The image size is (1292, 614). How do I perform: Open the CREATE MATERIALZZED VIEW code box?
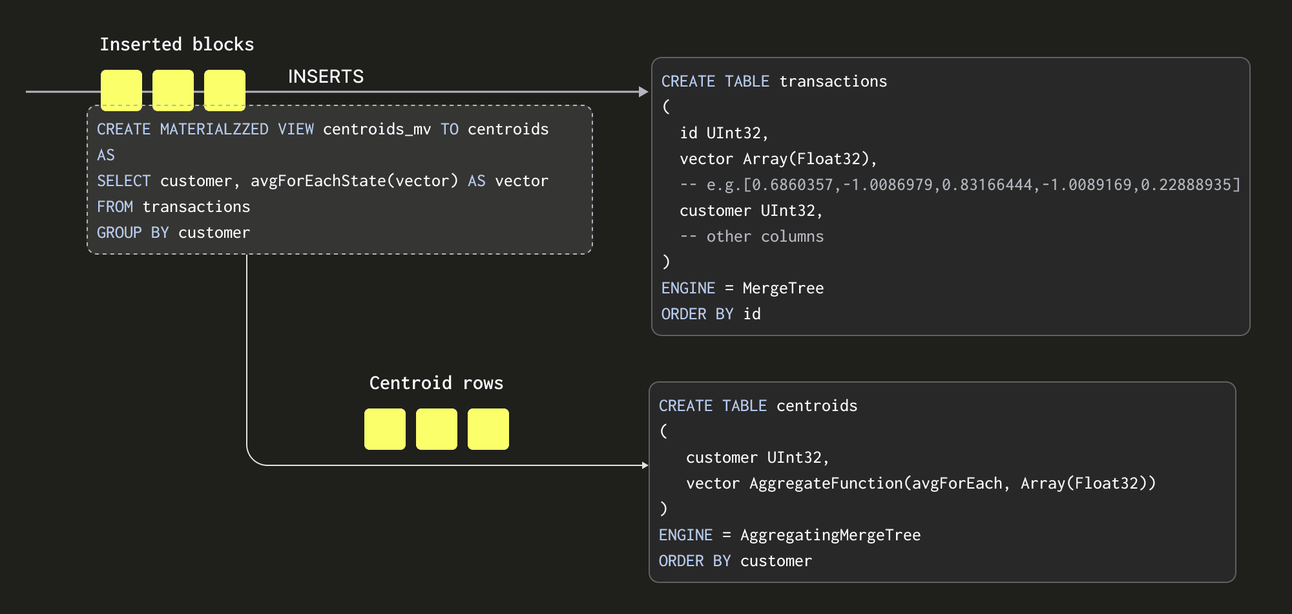[x=339, y=179]
